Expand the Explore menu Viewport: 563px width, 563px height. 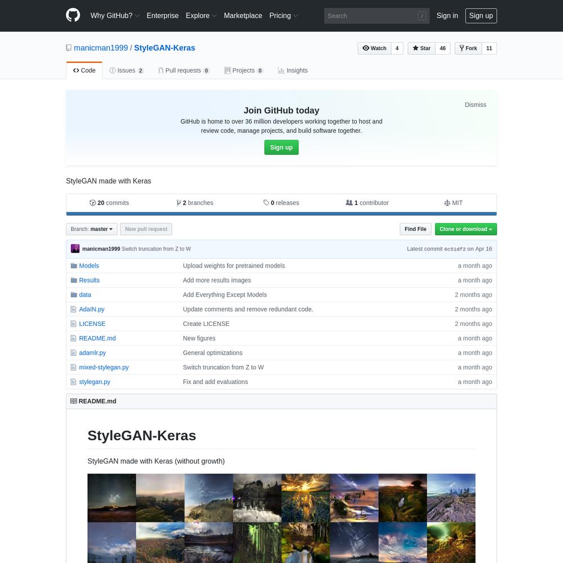(201, 16)
